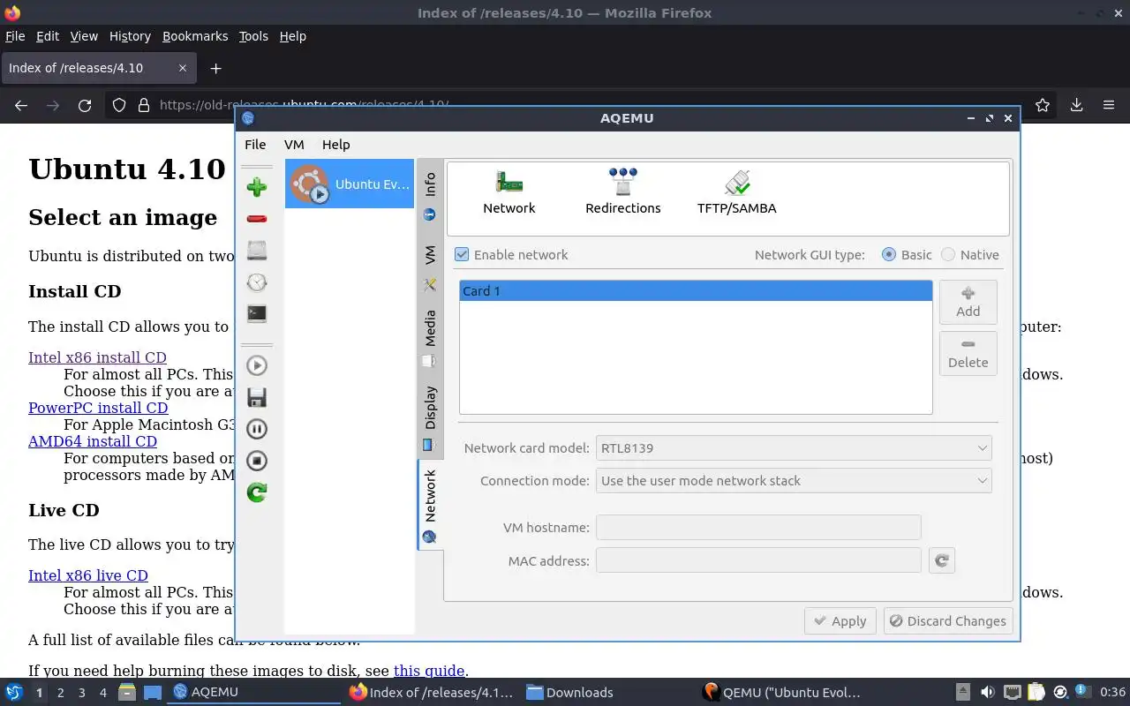Open the Network card model dropdown
The image size is (1130, 706).
[794, 447]
